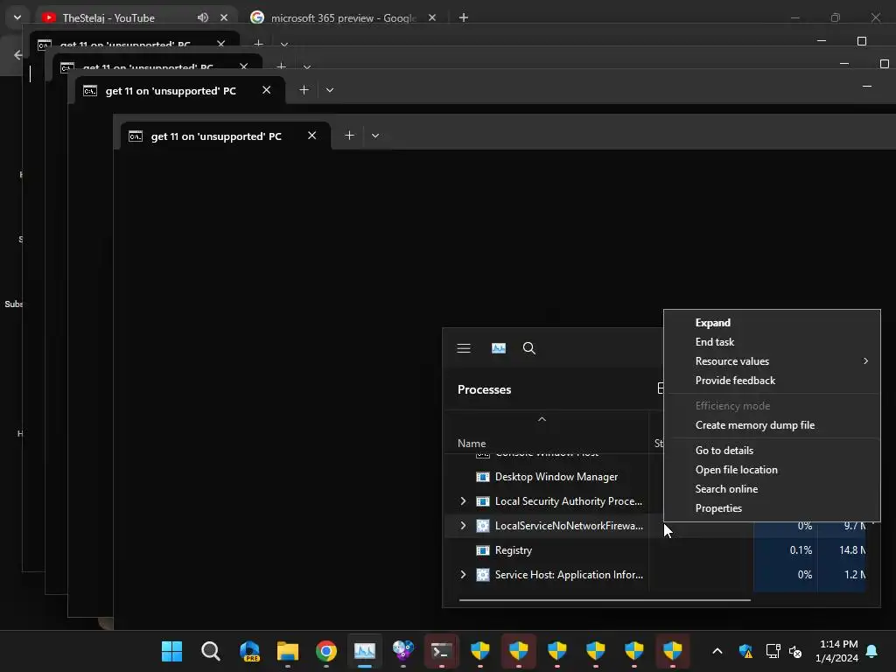The height and width of the screenshot is (672, 896).
Task: Select the Service Host: Application Infor... row
Action: [x=654, y=575]
